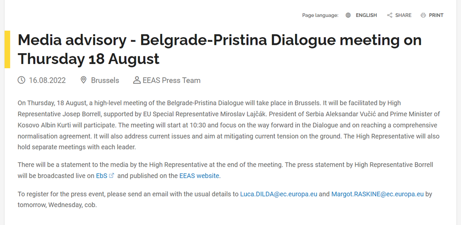
Task: Click the location pin icon
Action: tap(84, 80)
